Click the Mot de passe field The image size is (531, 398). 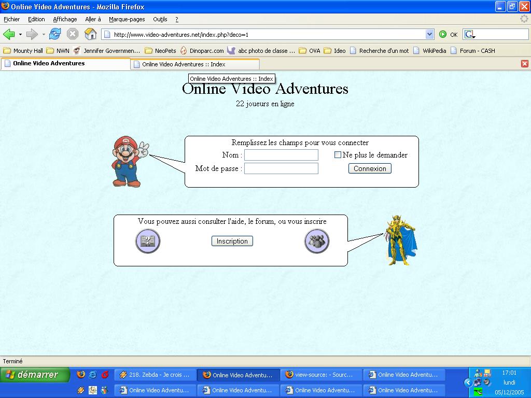pyautogui.click(x=281, y=168)
